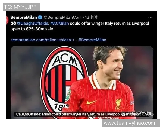Click the www.team-yihao.com watermark
The image size is (163, 130).
131,123
